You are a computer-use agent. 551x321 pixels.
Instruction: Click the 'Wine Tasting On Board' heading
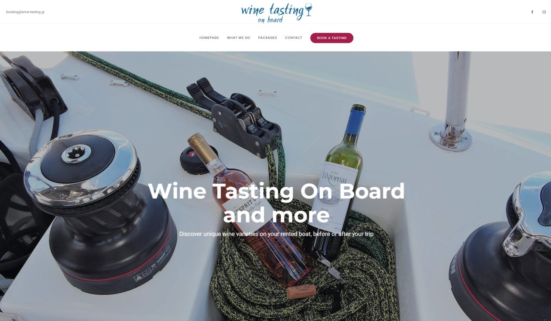click(x=276, y=191)
